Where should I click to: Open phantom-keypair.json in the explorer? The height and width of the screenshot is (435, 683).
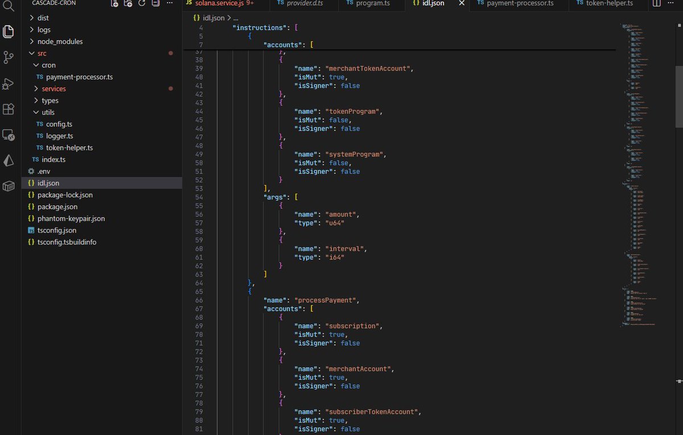click(x=71, y=218)
